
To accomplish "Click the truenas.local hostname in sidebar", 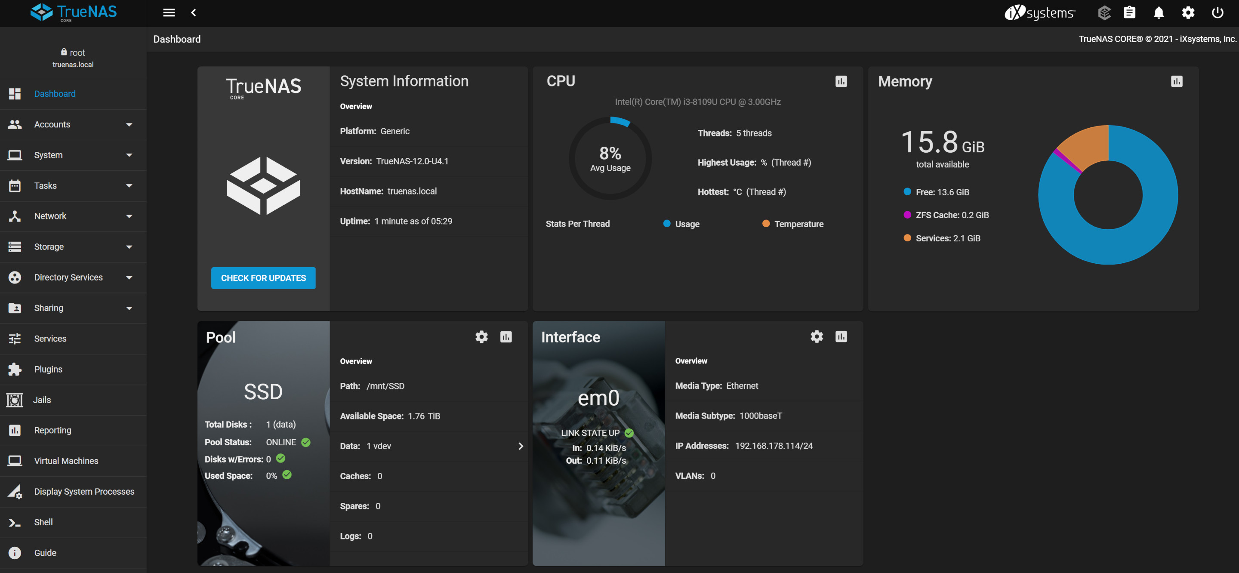I will click(73, 65).
